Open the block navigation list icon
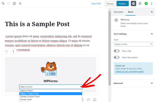The image size is (155, 102). [20, 4]
